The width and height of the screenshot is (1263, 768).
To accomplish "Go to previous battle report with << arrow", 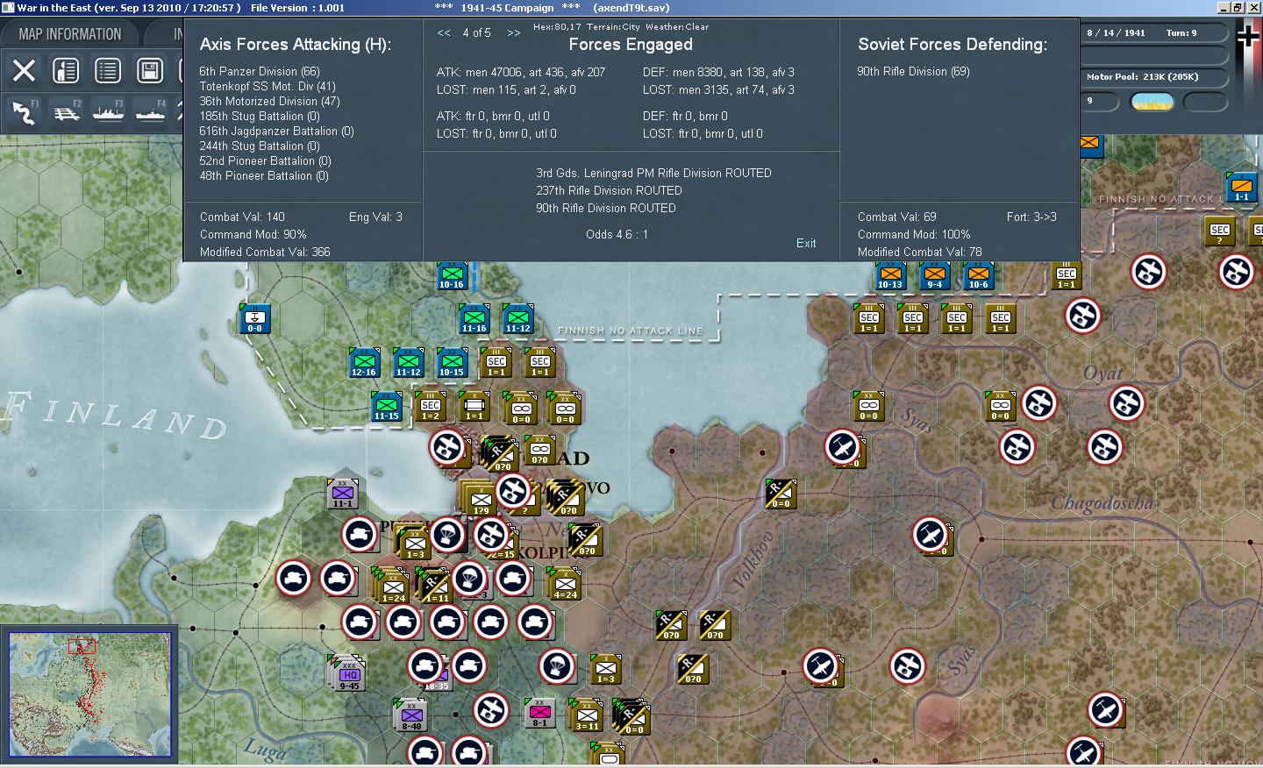I will pyautogui.click(x=444, y=32).
